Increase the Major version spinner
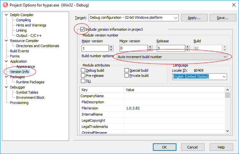The image size is (239, 154). 111,46
